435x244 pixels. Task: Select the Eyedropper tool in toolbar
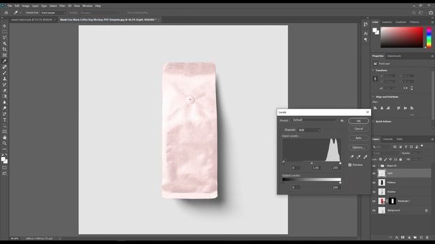(5, 61)
